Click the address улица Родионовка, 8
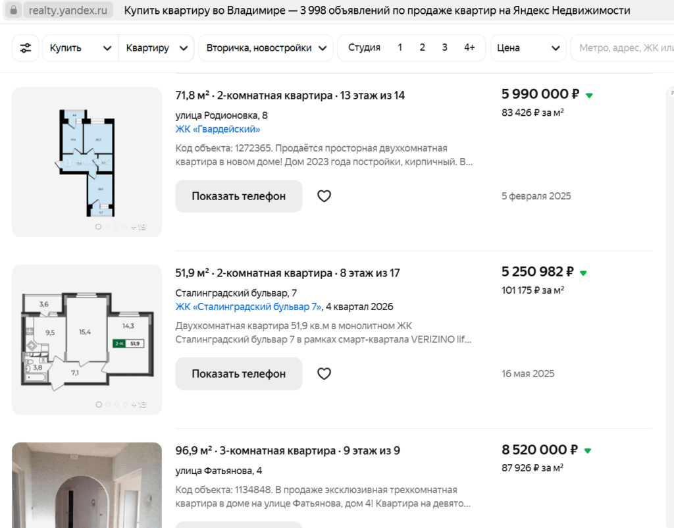 point(221,115)
